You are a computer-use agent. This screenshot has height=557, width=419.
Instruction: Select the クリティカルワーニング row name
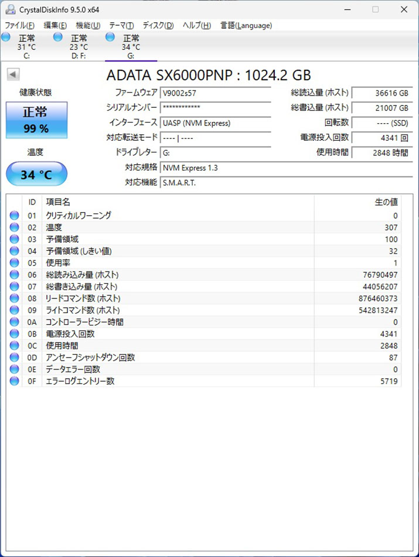click(79, 215)
